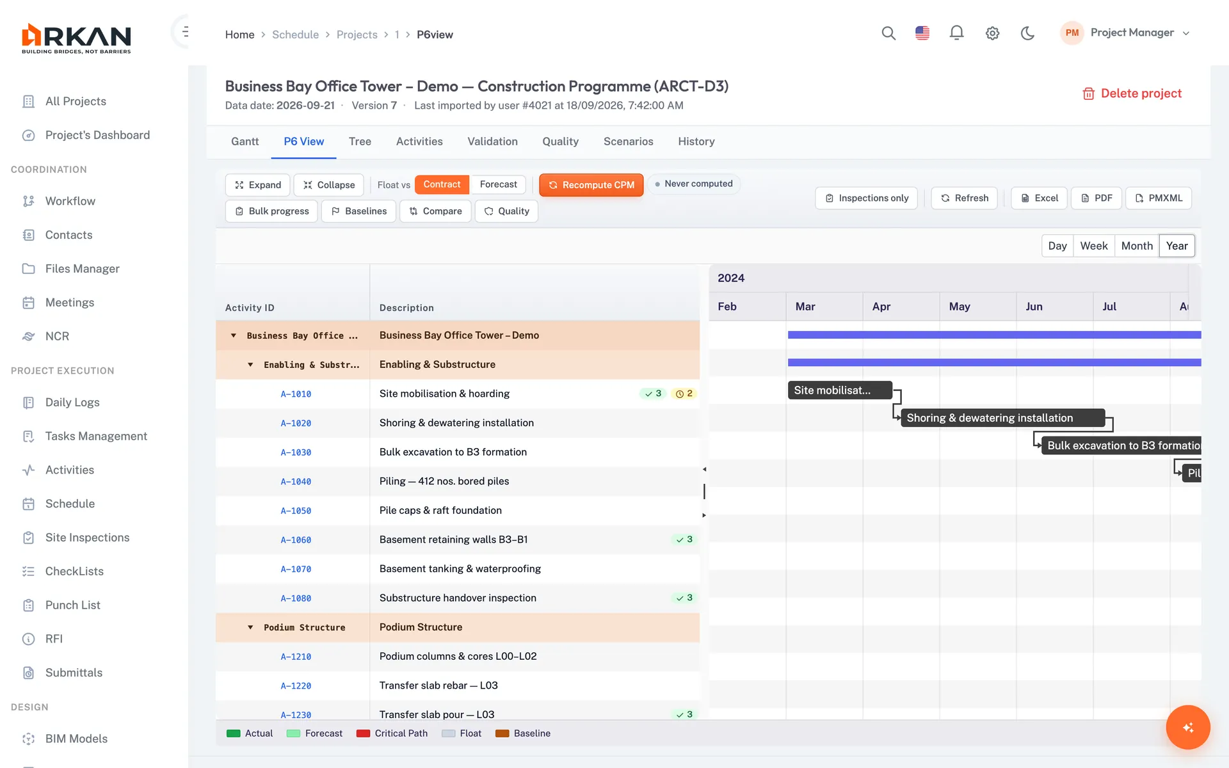The width and height of the screenshot is (1229, 768).
Task: Collapse Podium Structure group
Action: click(x=250, y=627)
